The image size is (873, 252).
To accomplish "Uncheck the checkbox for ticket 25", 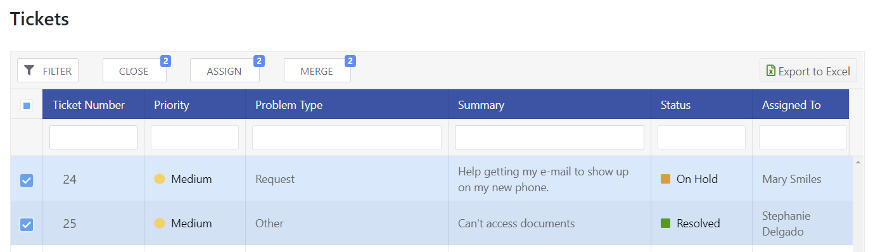I will pyautogui.click(x=27, y=225).
